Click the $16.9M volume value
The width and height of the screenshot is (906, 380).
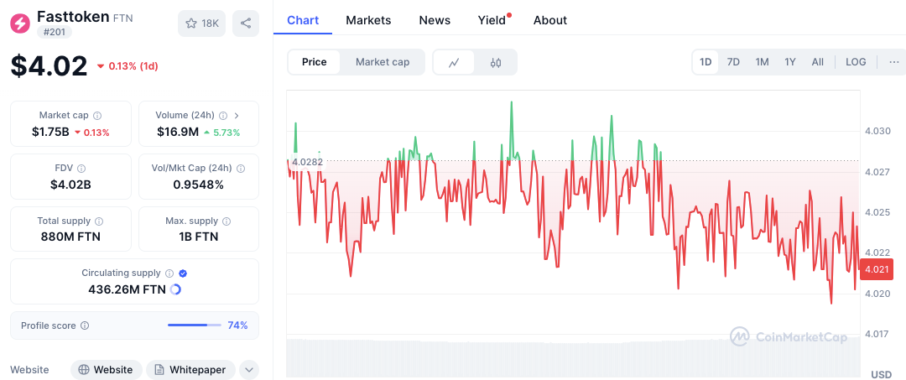tap(178, 133)
